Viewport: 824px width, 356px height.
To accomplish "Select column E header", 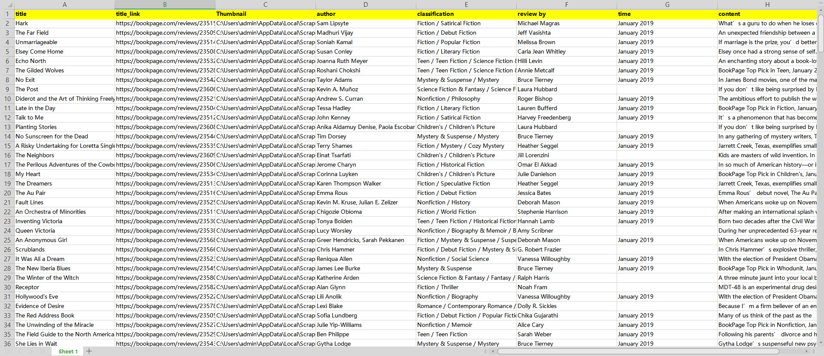I will pyautogui.click(x=467, y=4).
